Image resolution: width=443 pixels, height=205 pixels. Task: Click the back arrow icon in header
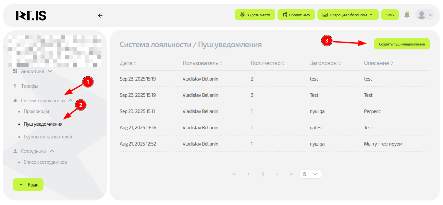click(100, 15)
